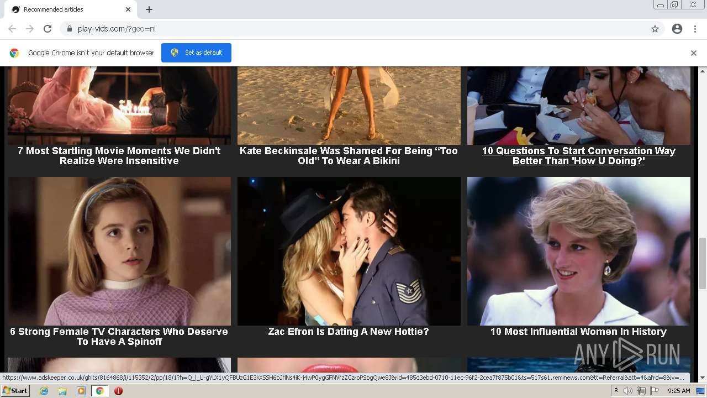Image resolution: width=707 pixels, height=398 pixels.
Task: Click the blonde woman in white thumbnail
Action: click(579, 251)
